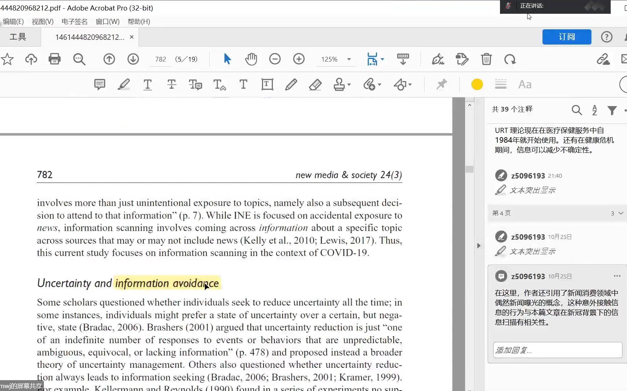Screen dimensions: 627x391
Task: Open the fit page options dropdown arrow
Action: click(x=382, y=59)
